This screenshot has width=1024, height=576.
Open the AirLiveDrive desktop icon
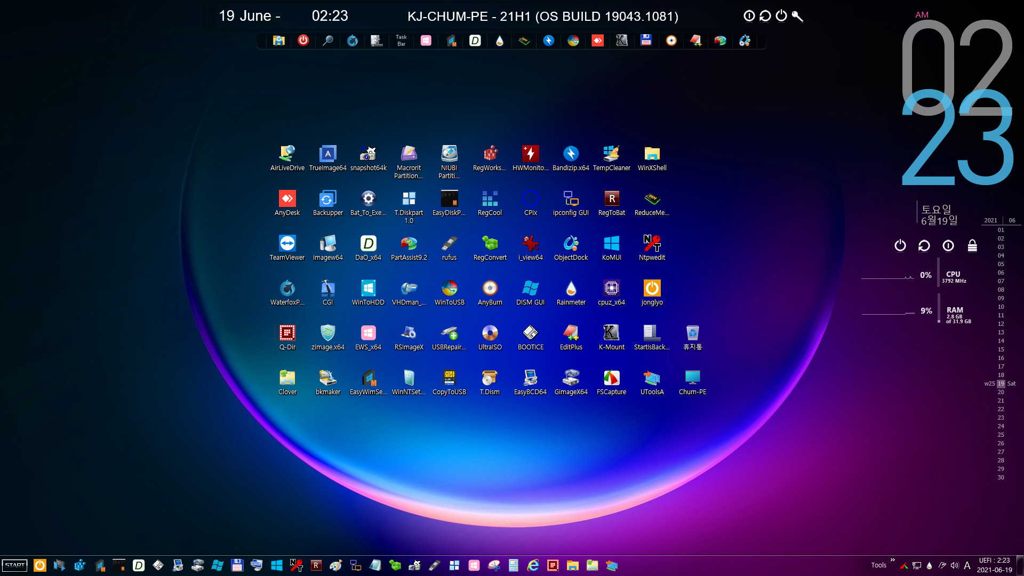tap(287, 158)
